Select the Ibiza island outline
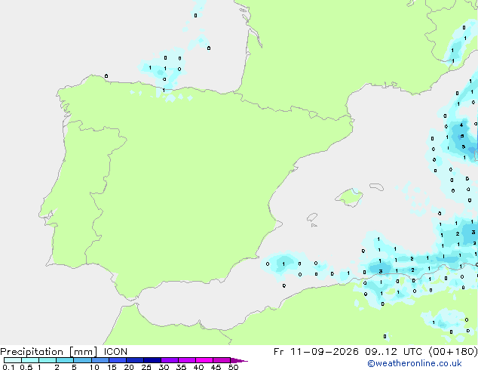Viewport: 478px width, 370px height. (312, 217)
